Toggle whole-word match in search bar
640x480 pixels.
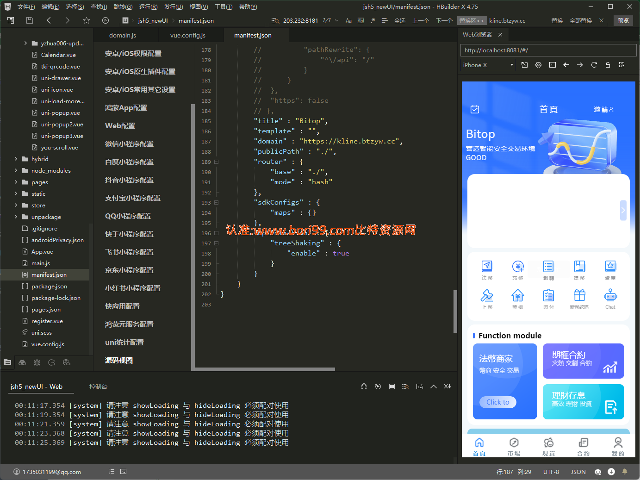pyautogui.click(x=361, y=20)
